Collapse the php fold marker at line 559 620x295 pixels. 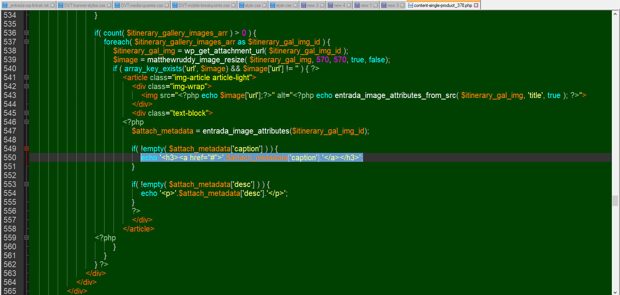pos(26,238)
